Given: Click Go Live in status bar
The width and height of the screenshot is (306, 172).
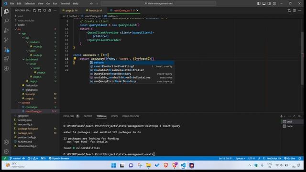Looking at the screenshot, I should [x=290, y=158].
